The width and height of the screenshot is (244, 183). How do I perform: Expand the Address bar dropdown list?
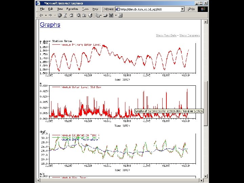tap(183, 9)
